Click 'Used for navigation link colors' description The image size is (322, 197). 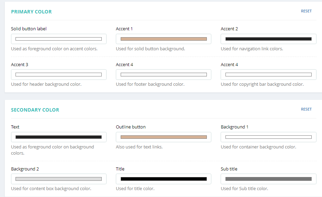252,49
